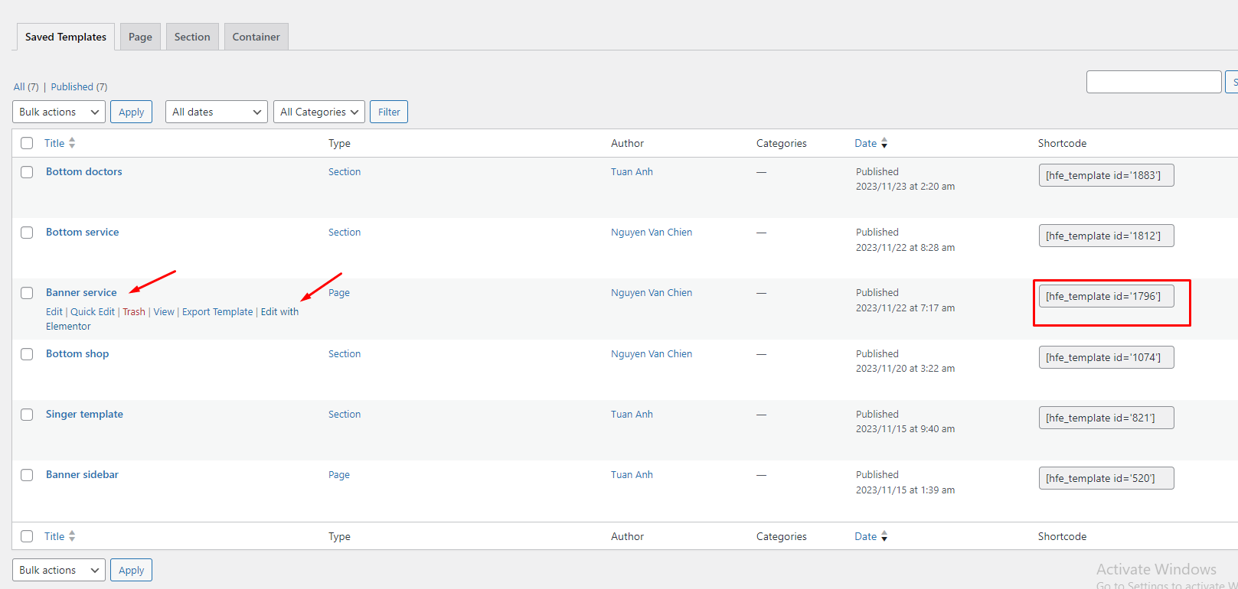The image size is (1238, 589).
Task: Open the All Categories dropdown
Action: click(x=318, y=112)
